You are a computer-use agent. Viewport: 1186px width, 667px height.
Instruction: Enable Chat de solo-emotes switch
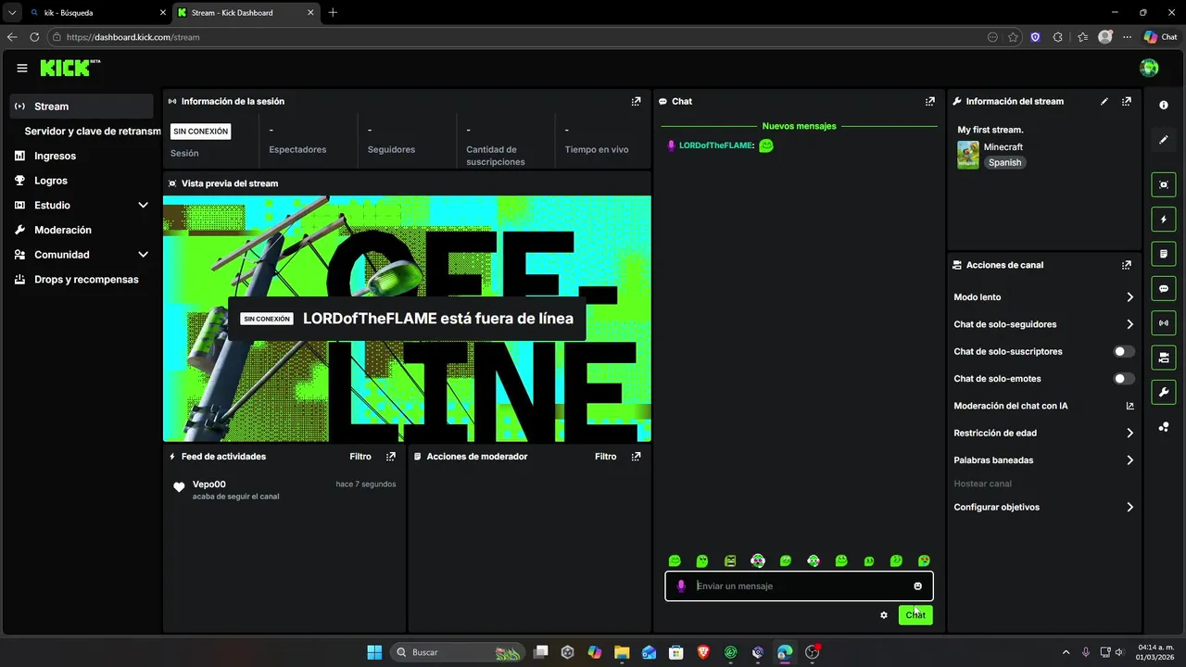pos(1124,379)
